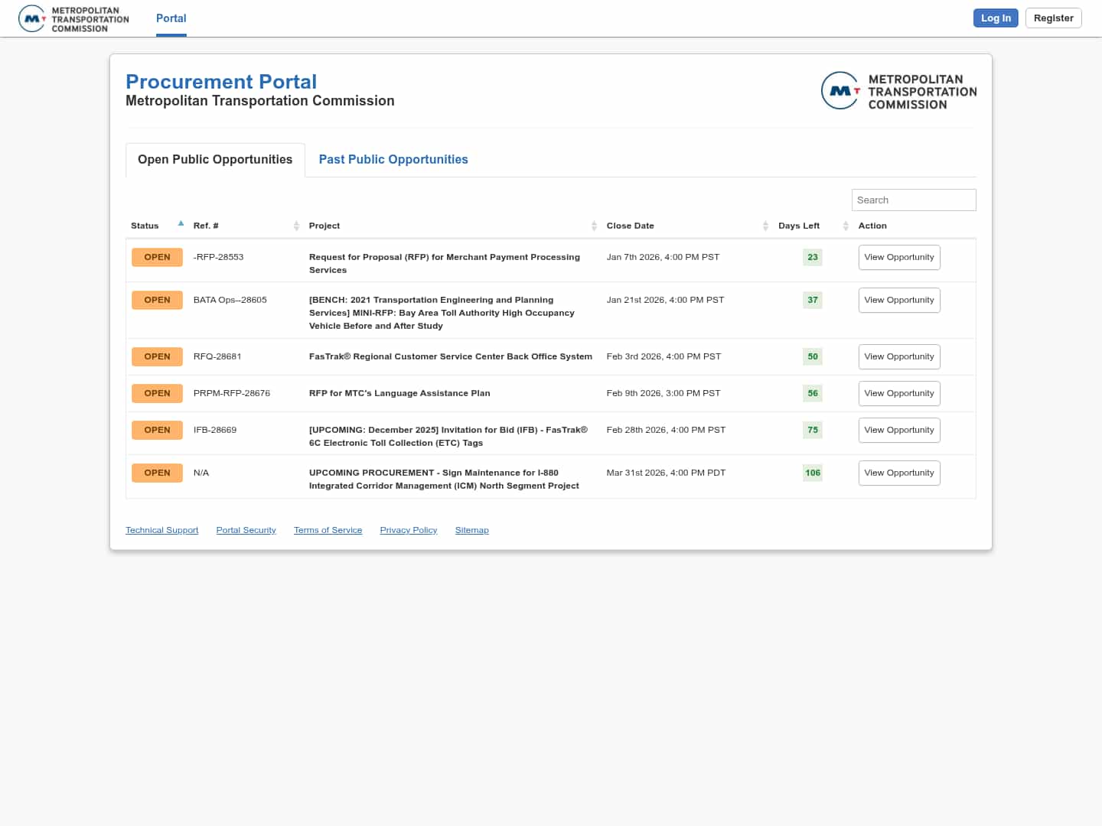Sort by Close Date column arrows

[x=765, y=226]
